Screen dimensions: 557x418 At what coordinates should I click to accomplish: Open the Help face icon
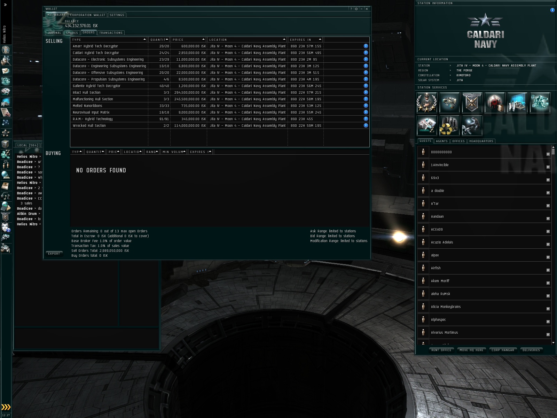6,227
